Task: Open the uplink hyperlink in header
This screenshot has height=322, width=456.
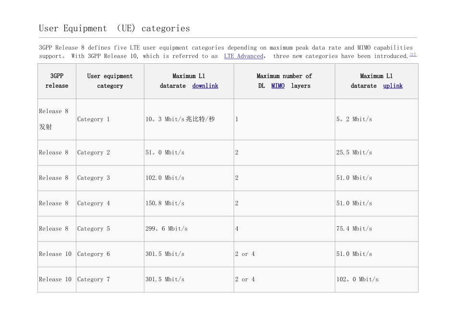Action: [393, 86]
